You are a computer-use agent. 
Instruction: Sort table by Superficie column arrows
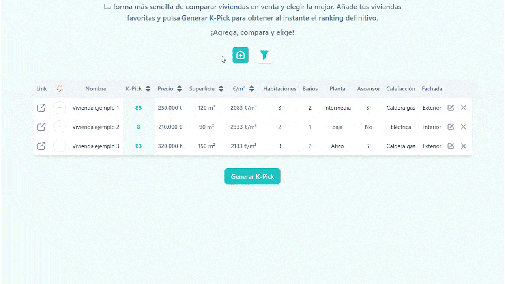point(221,89)
